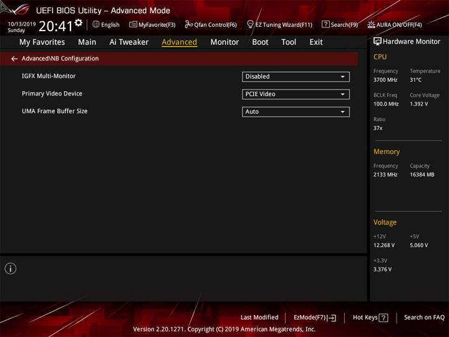Click the CPU section heading
The image size is (449, 337).
380,57
